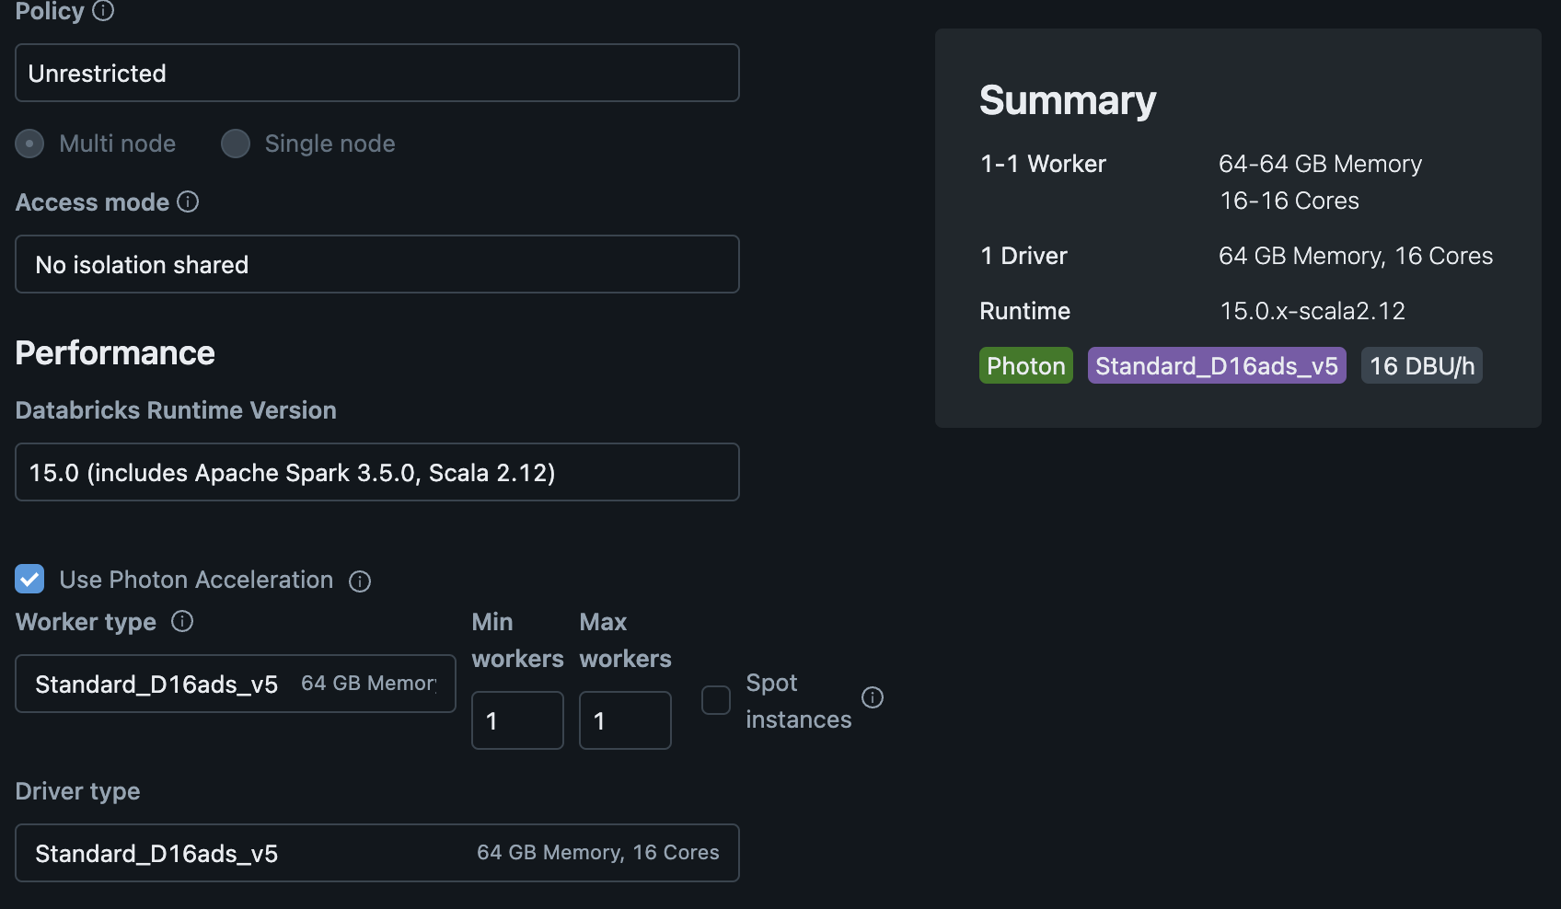Click the '64-64 GB Memory' summary value

click(1321, 164)
